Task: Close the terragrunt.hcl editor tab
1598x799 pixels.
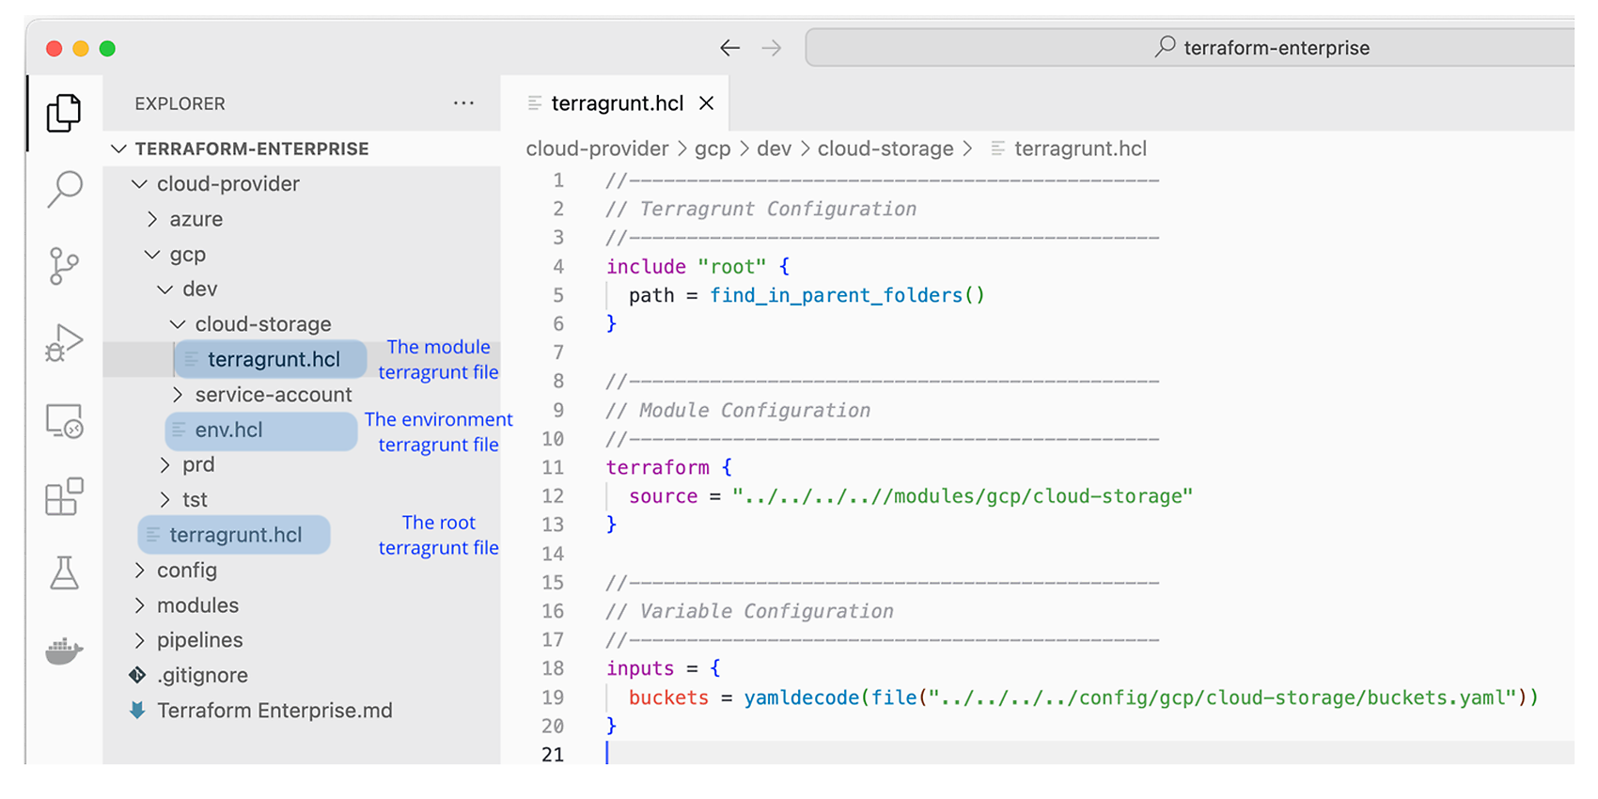Action: tap(707, 103)
